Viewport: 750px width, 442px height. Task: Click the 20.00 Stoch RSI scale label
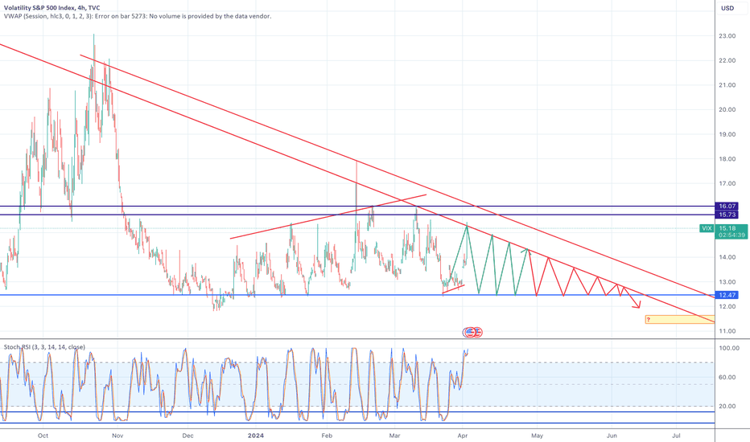[727, 406]
